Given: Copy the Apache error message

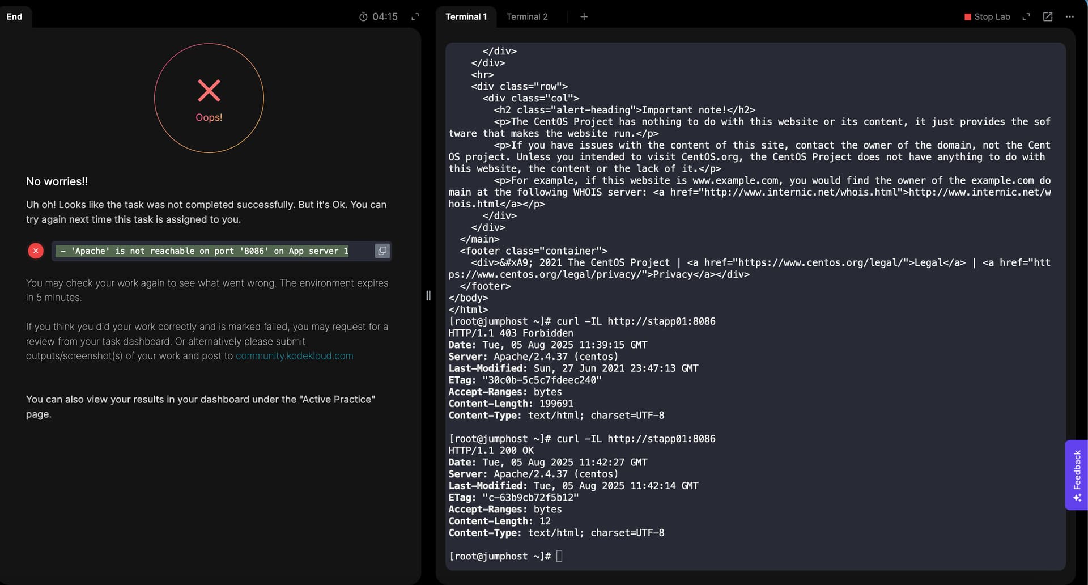Looking at the screenshot, I should pyautogui.click(x=382, y=251).
